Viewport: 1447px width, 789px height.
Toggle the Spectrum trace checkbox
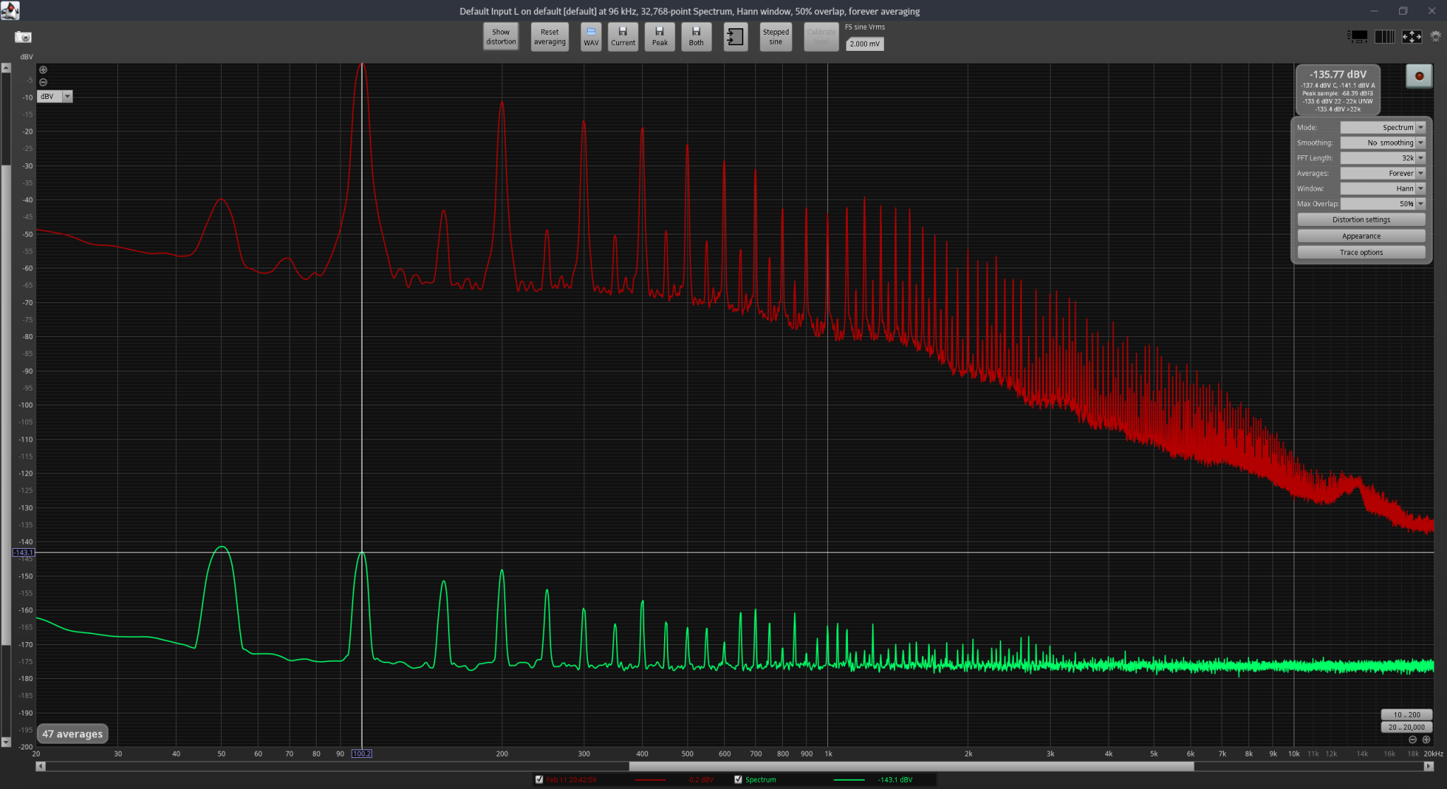tap(738, 780)
